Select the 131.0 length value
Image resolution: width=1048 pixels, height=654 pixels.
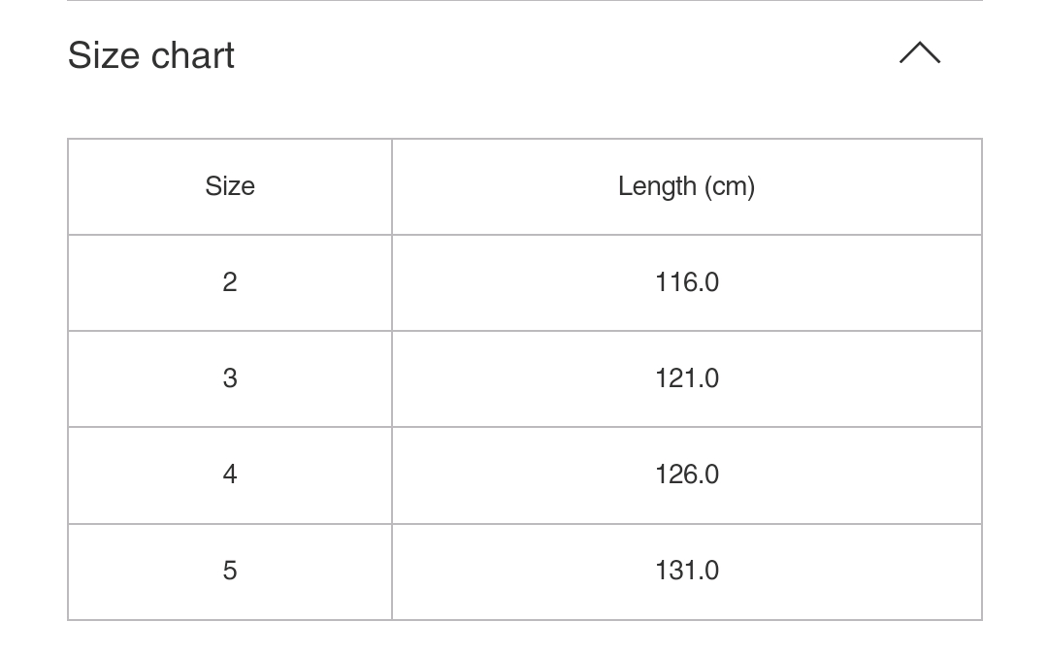tap(686, 571)
